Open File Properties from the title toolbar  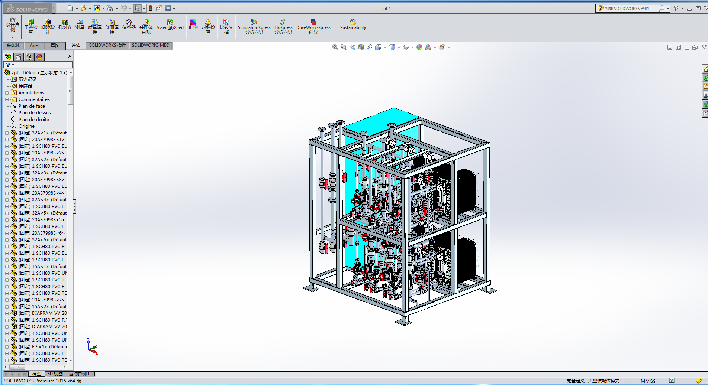coord(159,8)
